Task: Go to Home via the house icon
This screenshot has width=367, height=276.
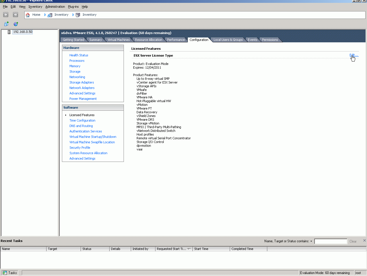Action: pos(28,15)
